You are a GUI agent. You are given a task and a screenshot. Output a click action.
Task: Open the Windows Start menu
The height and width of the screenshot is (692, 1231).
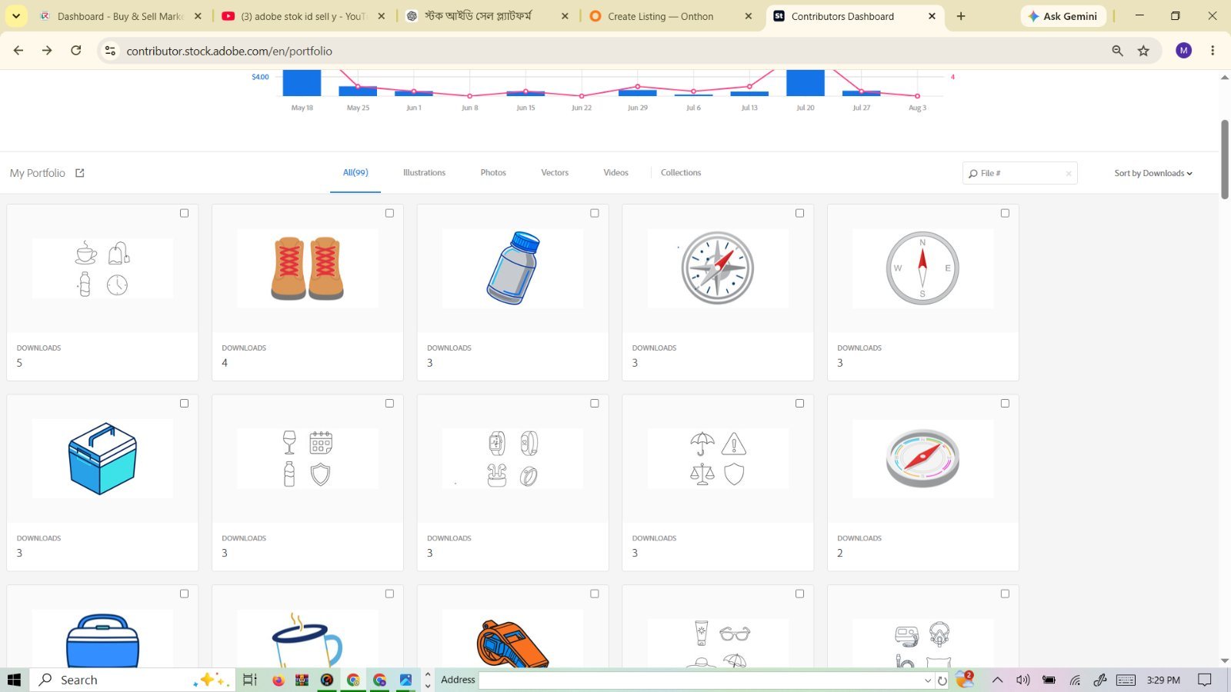tap(14, 680)
